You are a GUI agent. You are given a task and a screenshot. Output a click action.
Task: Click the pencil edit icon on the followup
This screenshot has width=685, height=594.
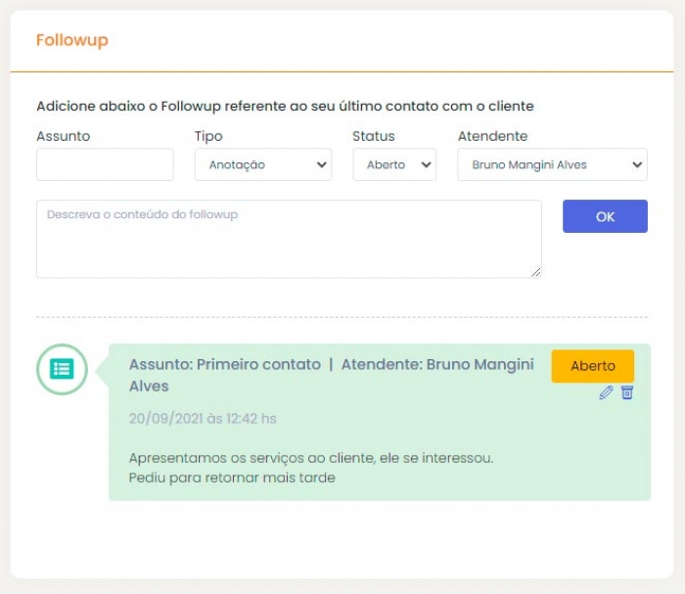coord(606,392)
